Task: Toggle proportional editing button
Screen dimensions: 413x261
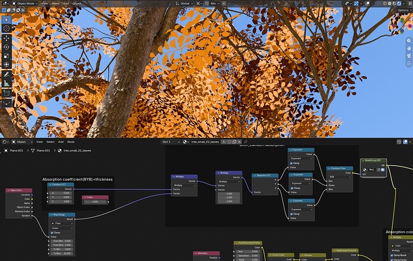Action: point(224,4)
